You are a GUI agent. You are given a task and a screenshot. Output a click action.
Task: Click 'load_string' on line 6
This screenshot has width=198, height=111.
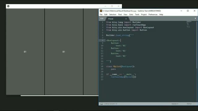[123, 35]
